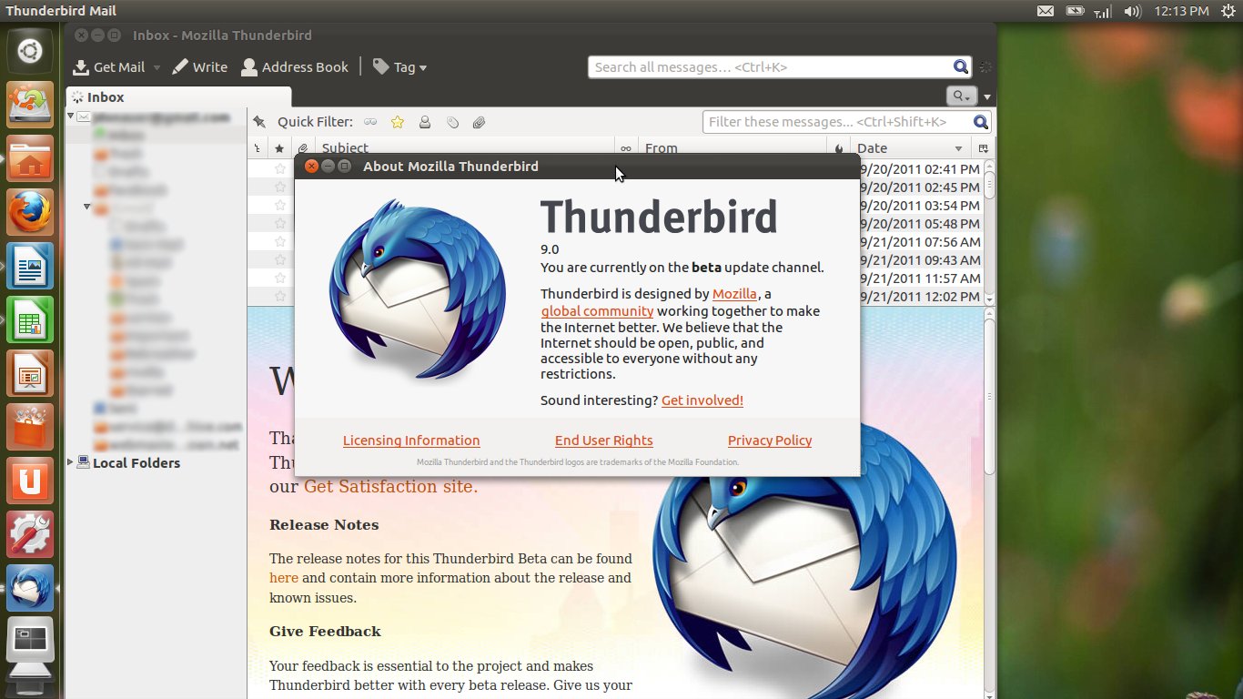Open Privacy Policy link
The width and height of the screenshot is (1243, 699).
tap(770, 441)
